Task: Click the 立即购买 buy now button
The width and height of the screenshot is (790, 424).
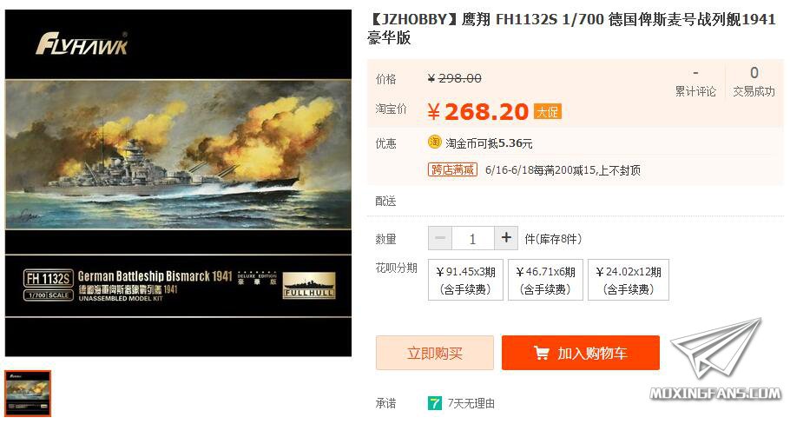Action: click(435, 353)
